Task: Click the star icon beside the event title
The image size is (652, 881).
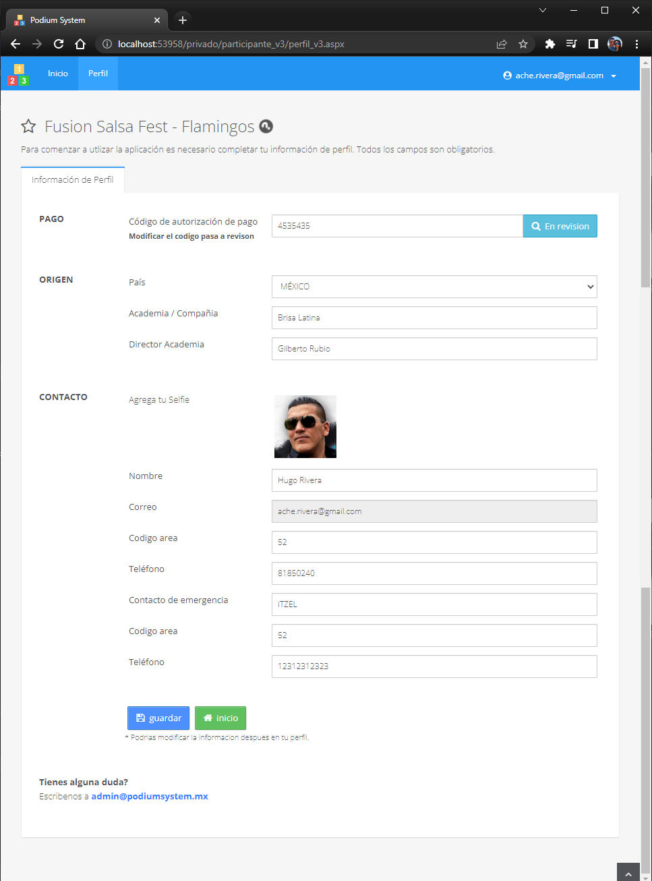Action: (x=28, y=126)
